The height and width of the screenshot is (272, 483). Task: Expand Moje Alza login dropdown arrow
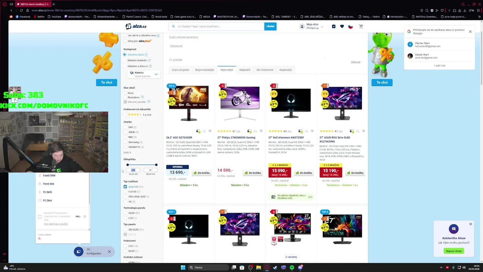(322, 27)
